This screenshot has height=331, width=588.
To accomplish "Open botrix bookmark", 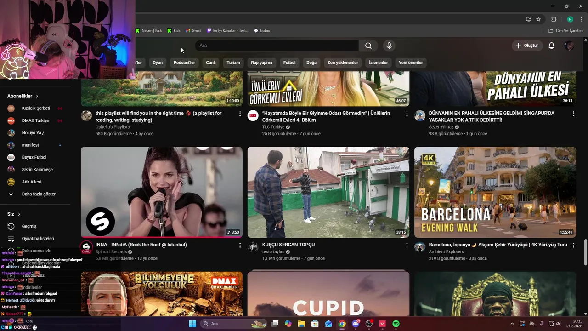I will 262,31.
